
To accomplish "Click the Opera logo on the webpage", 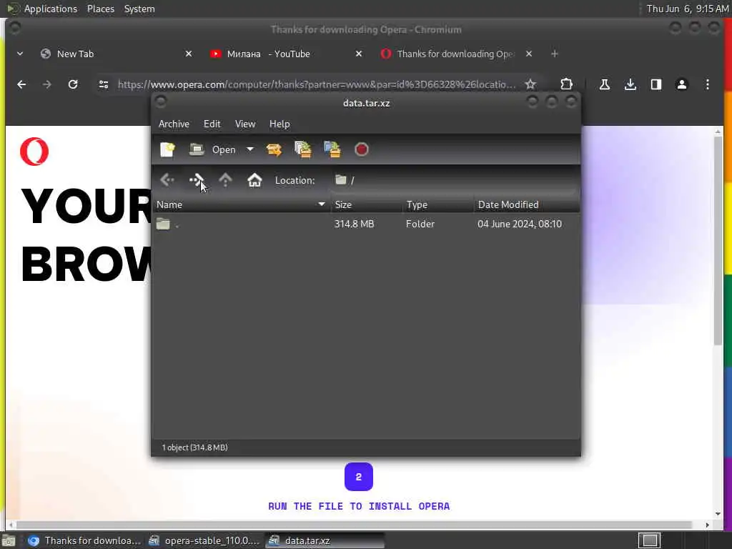I will coord(34,152).
